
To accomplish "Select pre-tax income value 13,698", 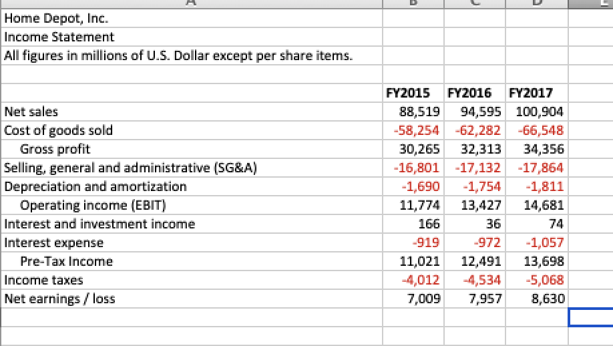I will (x=536, y=261).
